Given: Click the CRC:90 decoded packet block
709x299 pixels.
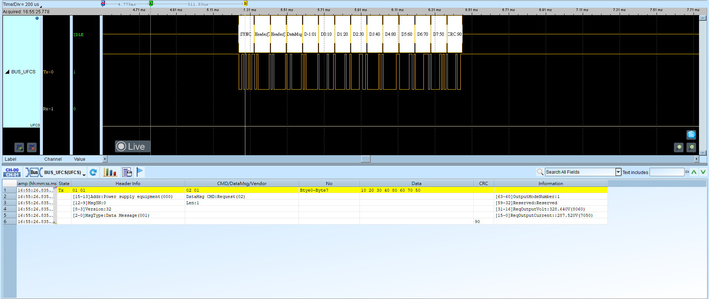Looking at the screenshot, I should [x=454, y=34].
